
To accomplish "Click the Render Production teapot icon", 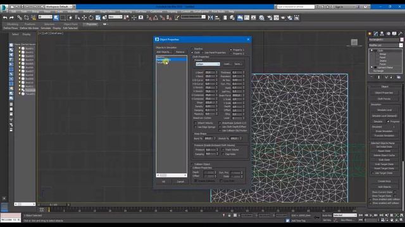I will click(x=283, y=18).
